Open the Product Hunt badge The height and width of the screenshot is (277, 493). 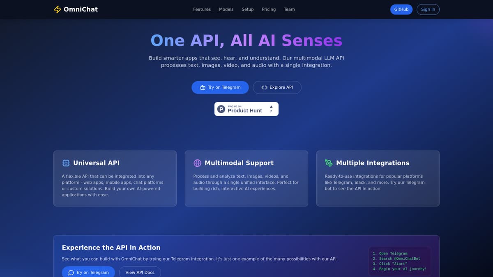point(246,109)
